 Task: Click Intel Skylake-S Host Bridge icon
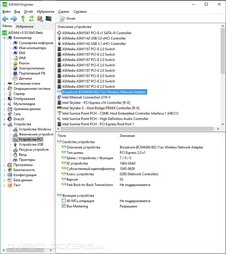point(59,108)
